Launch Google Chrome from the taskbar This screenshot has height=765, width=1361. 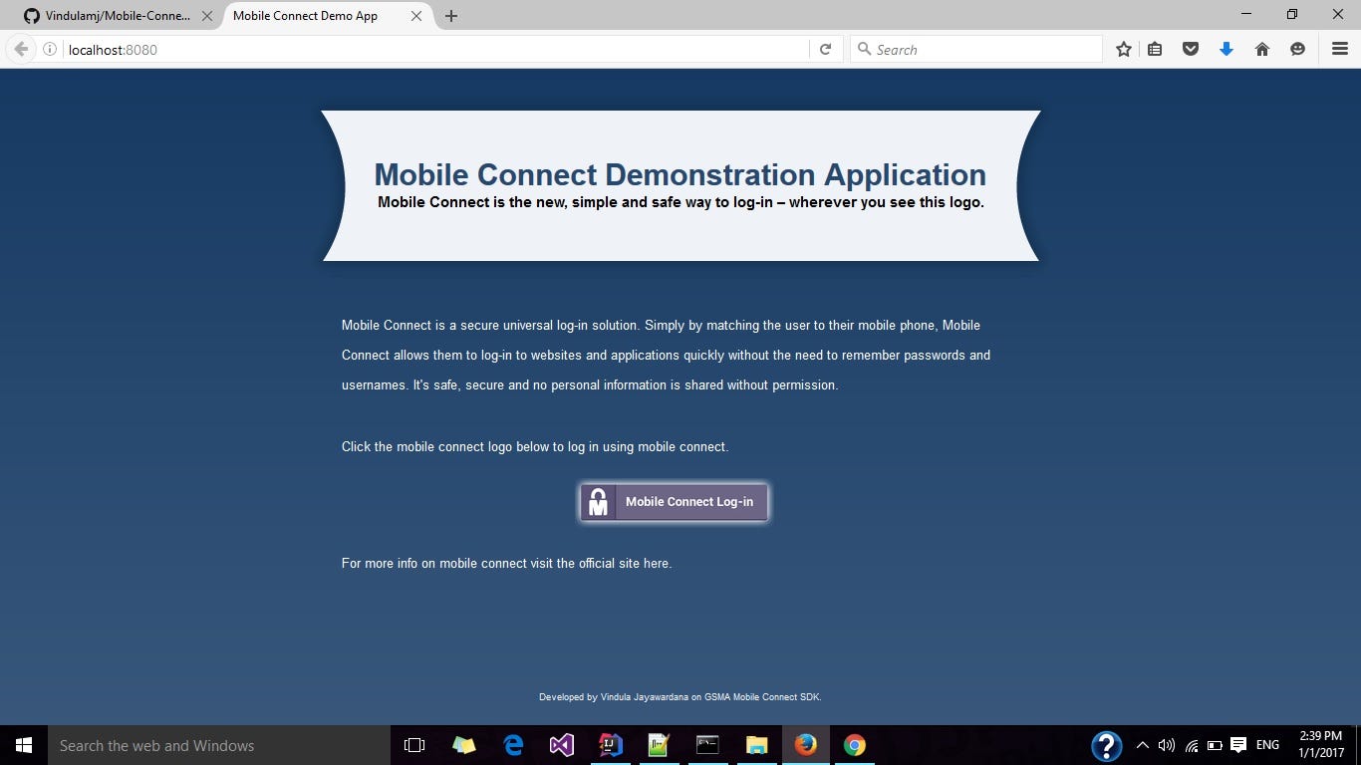(854, 745)
